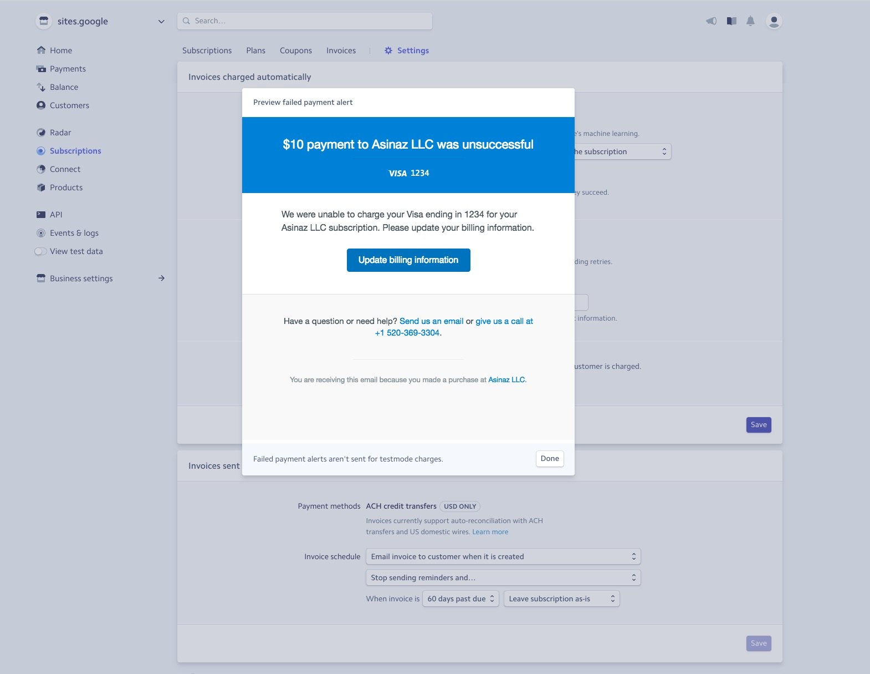Screen dimensions: 870x674
Task: Click the Send us an email link
Action: click(431, 321)
